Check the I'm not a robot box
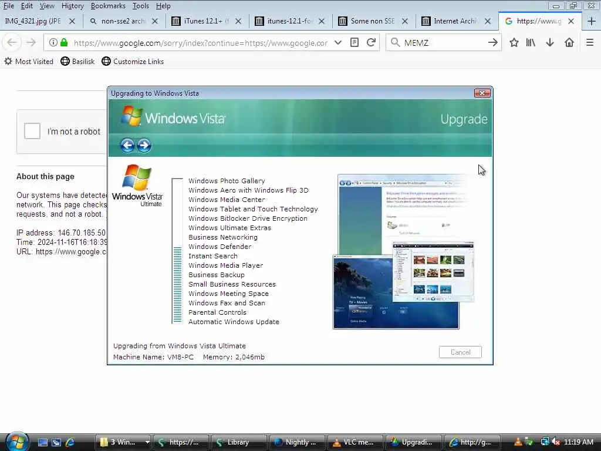 [32, 131]
